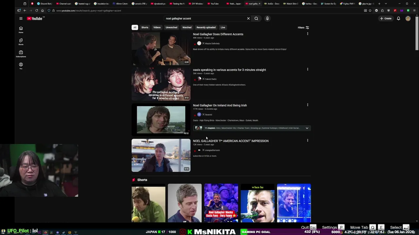Viewport: 419px width, 235px height.
Task: Open more options for Noel Gallagher Does Different Accents
Action: coord(307,34)
